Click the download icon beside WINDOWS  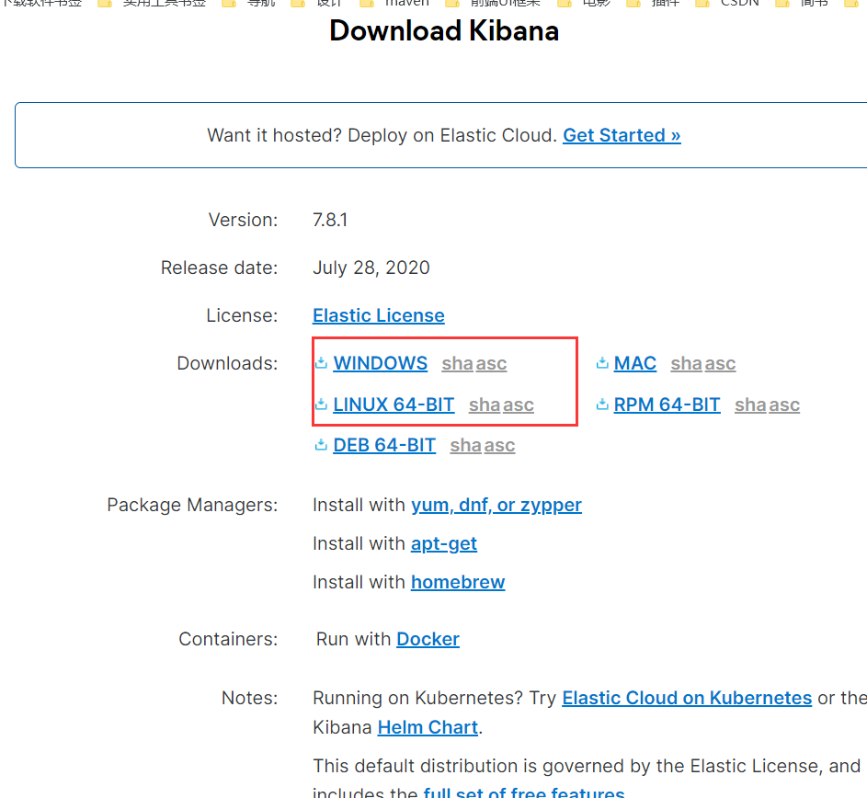click(x=321, y=363)
